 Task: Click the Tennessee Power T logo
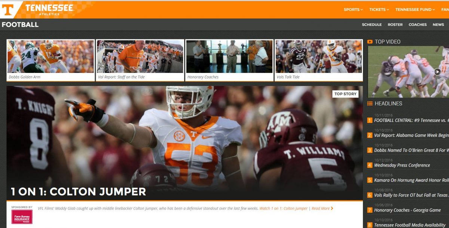point(9,9)
